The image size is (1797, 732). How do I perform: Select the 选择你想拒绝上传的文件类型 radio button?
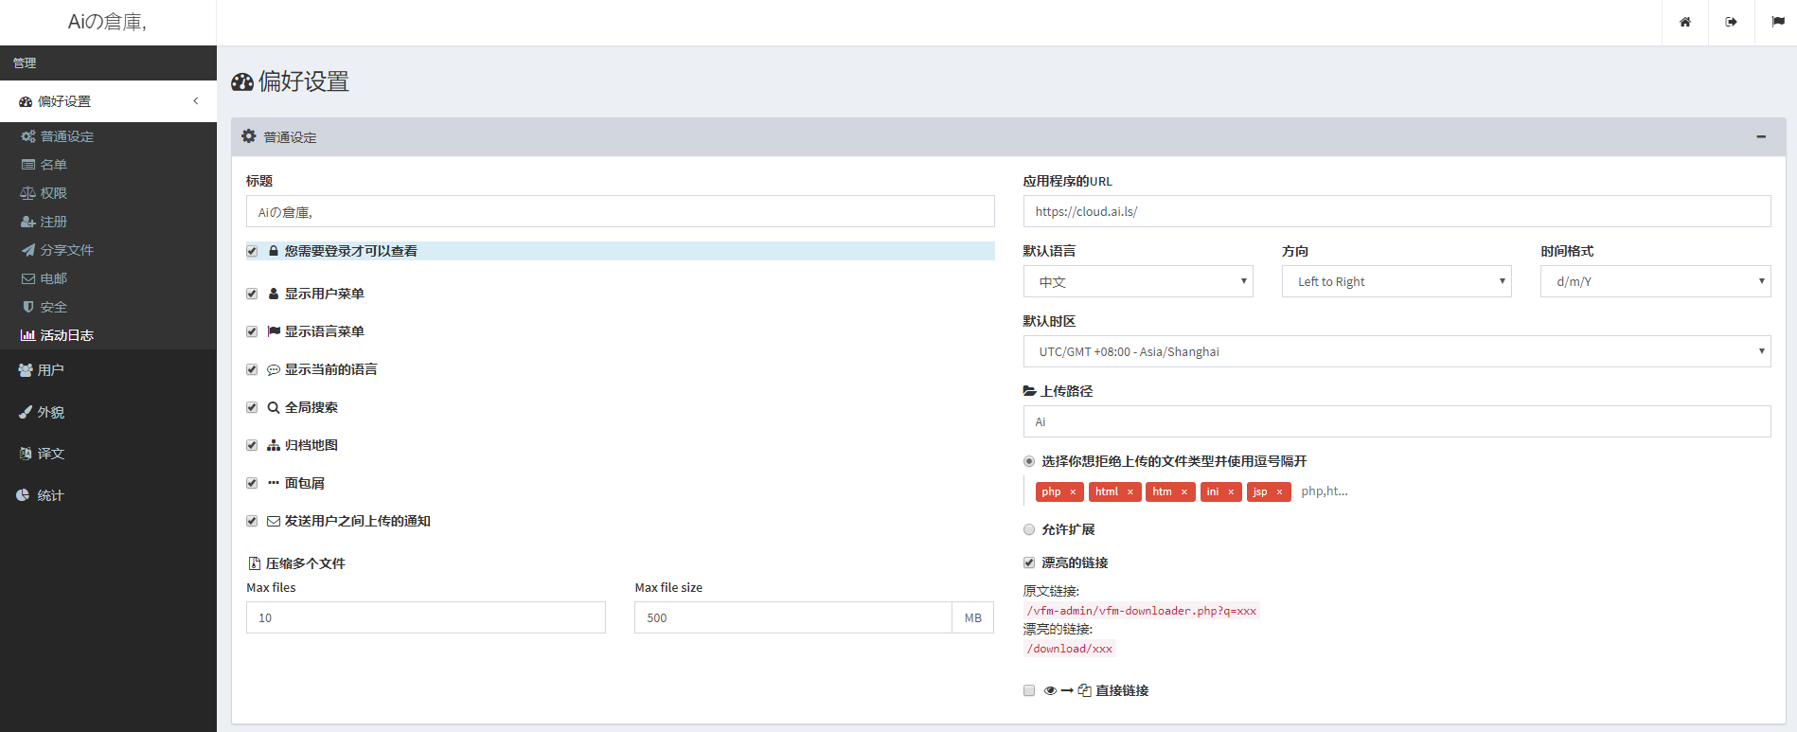coord(1029,461)
